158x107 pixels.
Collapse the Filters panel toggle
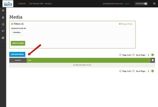pos(12,24)
